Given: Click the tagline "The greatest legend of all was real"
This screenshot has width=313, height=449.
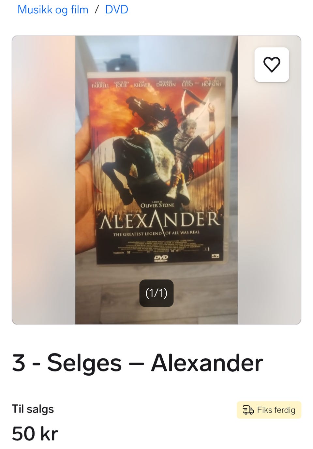Looking at the screenshot, I should [156, 233].
